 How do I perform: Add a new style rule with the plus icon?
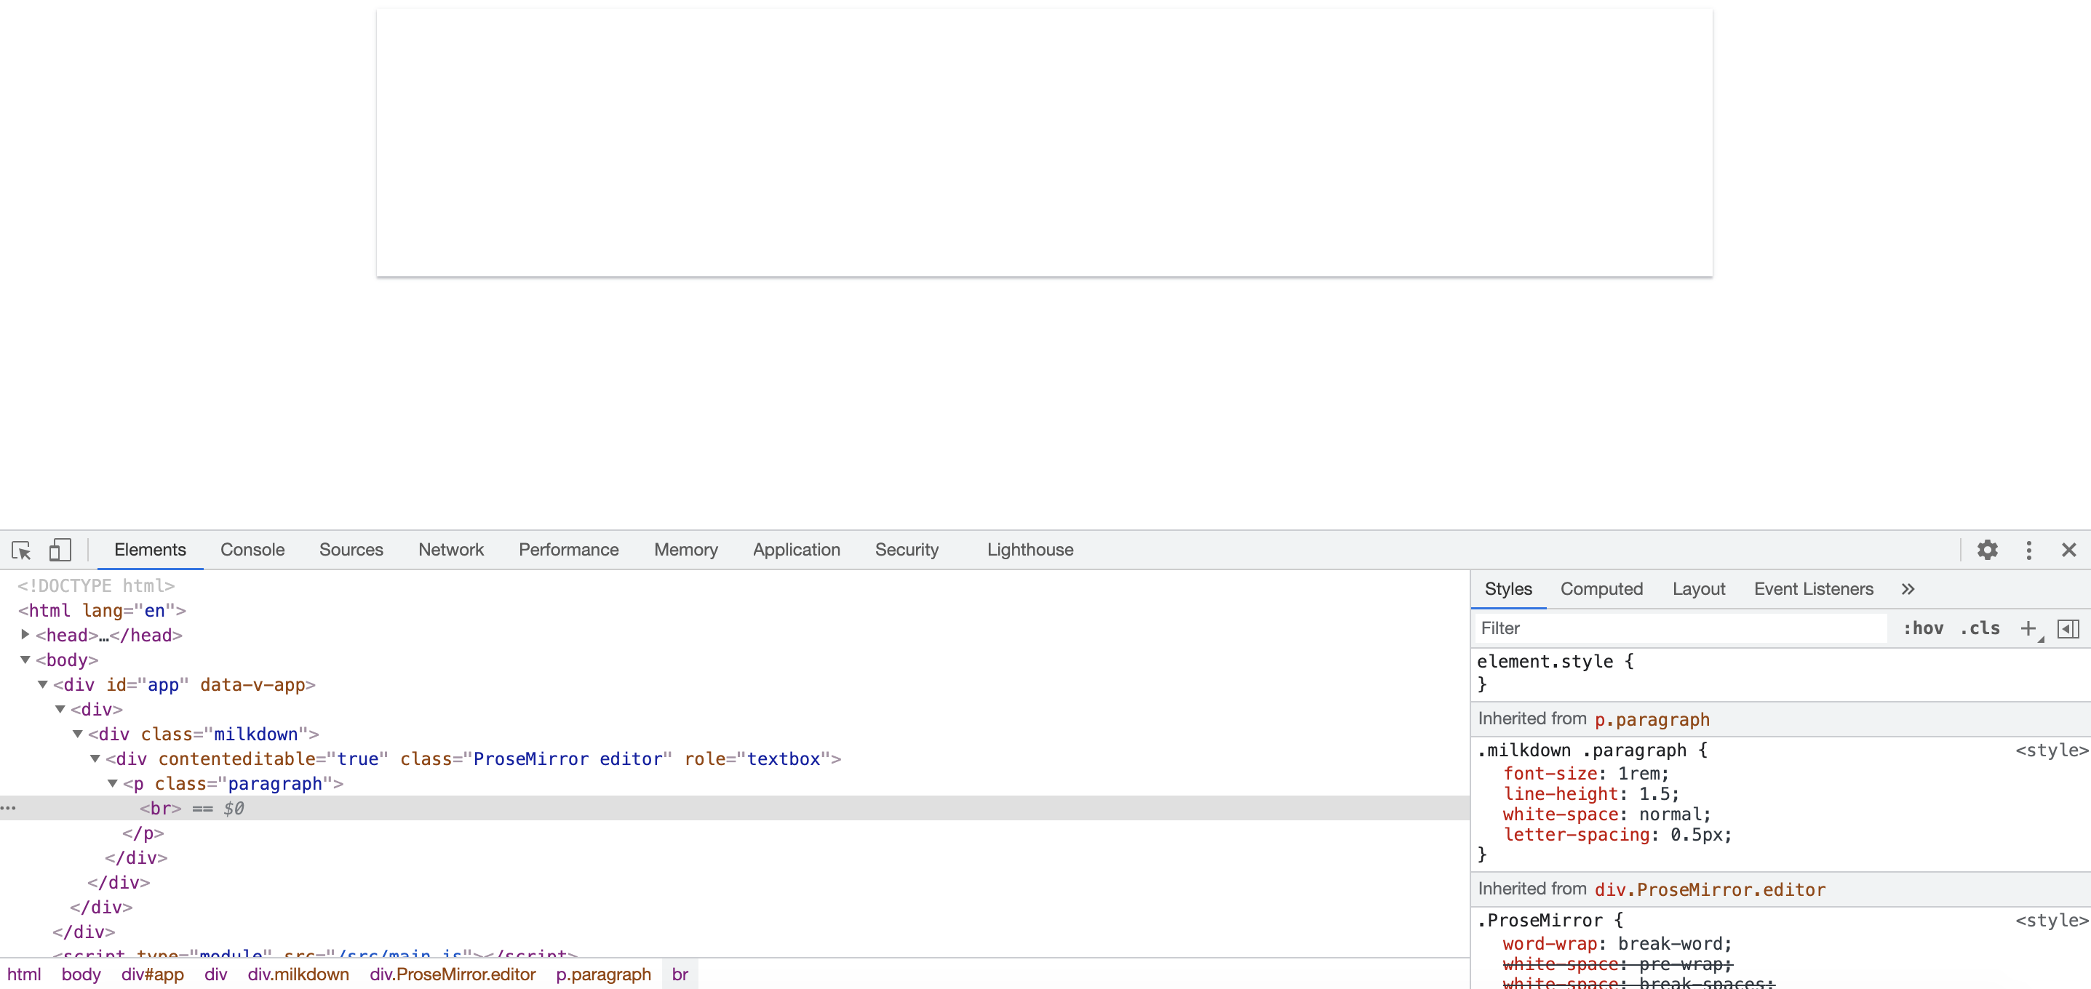[x=2028, y=628]
